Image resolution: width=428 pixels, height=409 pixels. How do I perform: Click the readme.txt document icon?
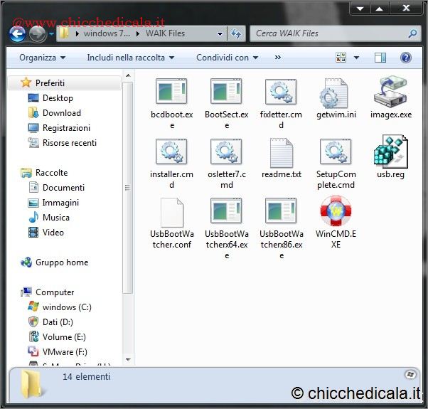coord(281,152)
